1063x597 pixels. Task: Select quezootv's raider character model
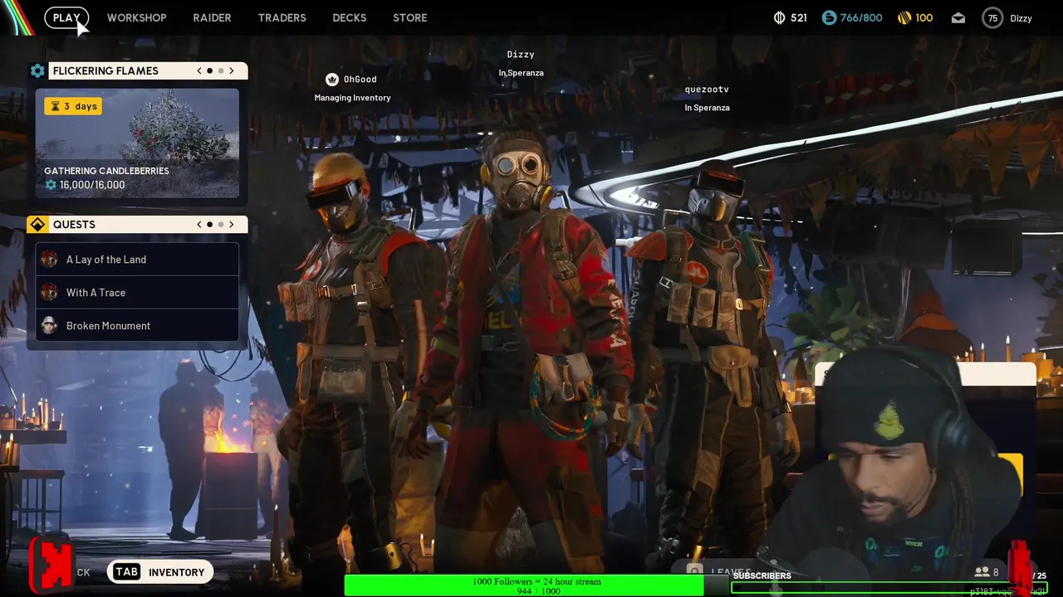click(714, 348)
